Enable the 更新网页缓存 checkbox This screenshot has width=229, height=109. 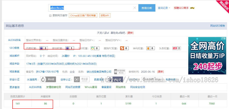coord(50,15)
